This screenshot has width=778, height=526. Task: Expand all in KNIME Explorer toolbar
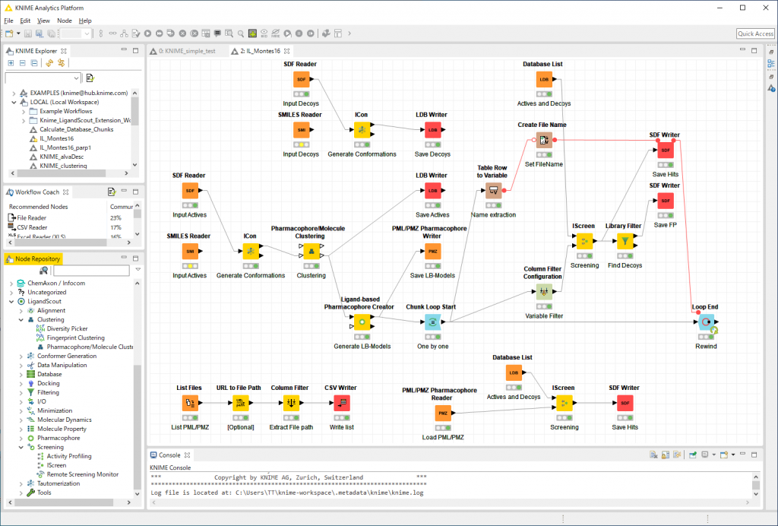pos(11,63)
